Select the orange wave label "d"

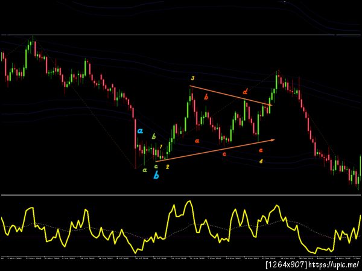[x=245, y=92]
